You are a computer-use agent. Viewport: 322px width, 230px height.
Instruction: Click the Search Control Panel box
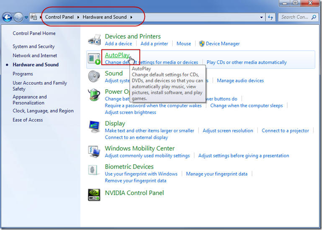click(x=295, y=17)
